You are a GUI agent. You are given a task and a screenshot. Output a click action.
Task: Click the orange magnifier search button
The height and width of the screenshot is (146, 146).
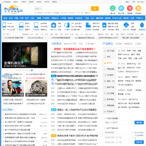pyautogui.click(x=95, y=9)
